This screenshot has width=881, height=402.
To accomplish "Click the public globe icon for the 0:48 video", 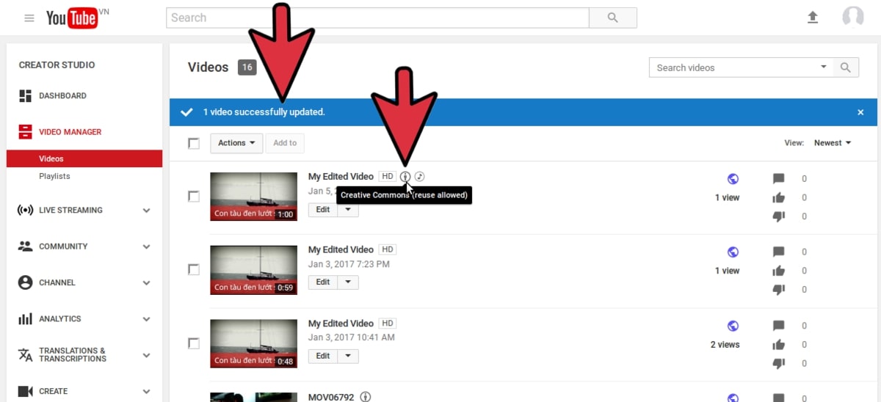I will coord(733,326).
